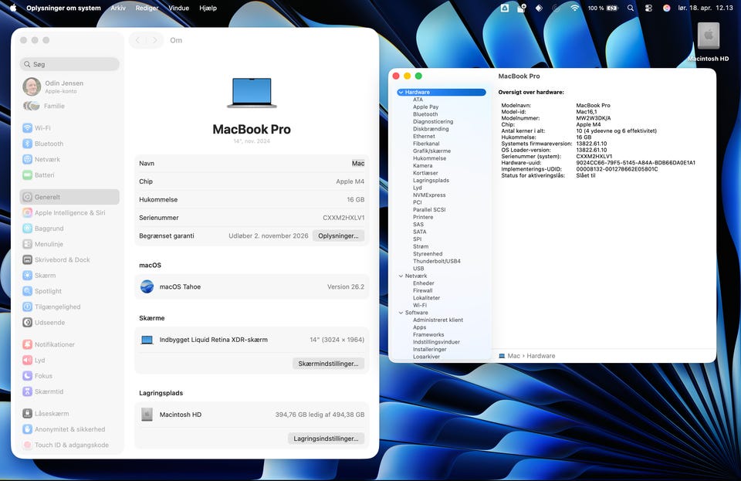Open the Vindue menu
The image size is (741, 481).
point(178,8)
